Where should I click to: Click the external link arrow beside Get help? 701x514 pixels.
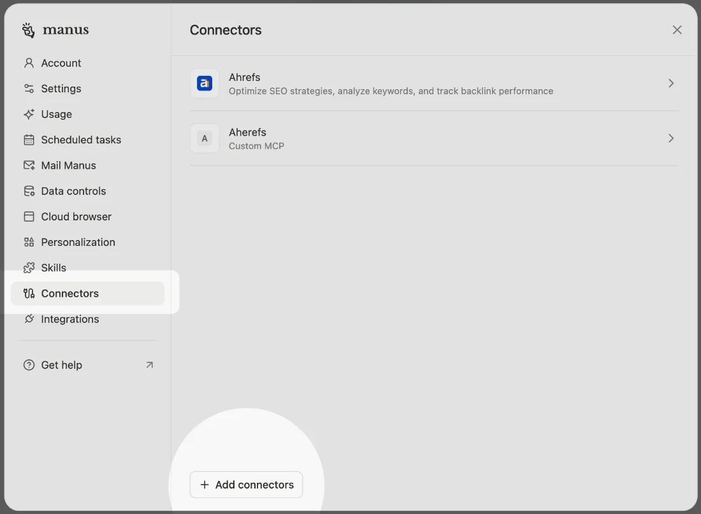pos(150,365)
